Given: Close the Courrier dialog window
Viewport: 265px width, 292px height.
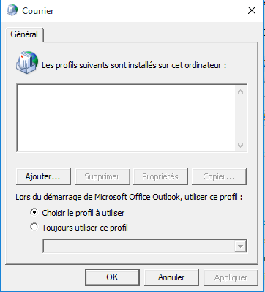Looking at the screenshot, I should pyautogui.click(x=252, y=11).
